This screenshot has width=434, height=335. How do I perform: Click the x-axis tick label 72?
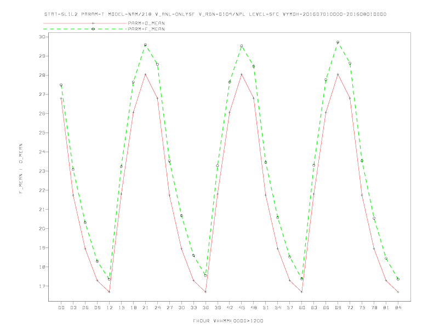350,308
